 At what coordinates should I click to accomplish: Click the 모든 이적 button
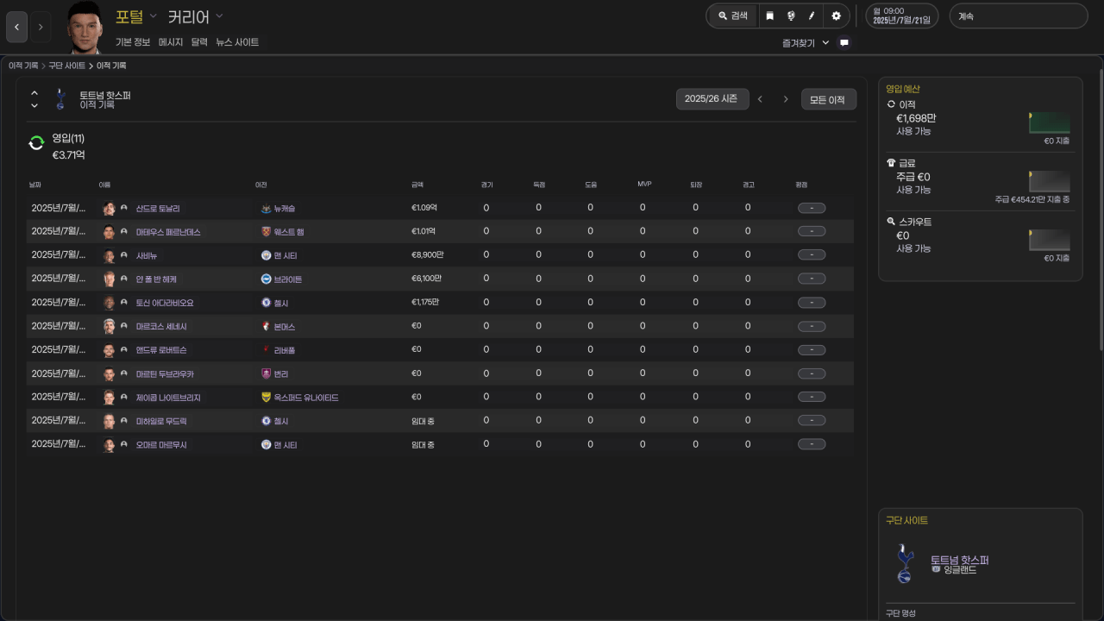point(828,99)
